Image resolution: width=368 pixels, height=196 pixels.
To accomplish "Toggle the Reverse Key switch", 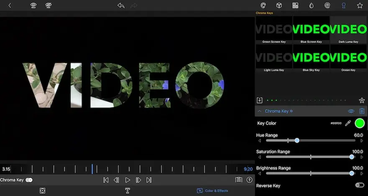I will pos(359,185).
